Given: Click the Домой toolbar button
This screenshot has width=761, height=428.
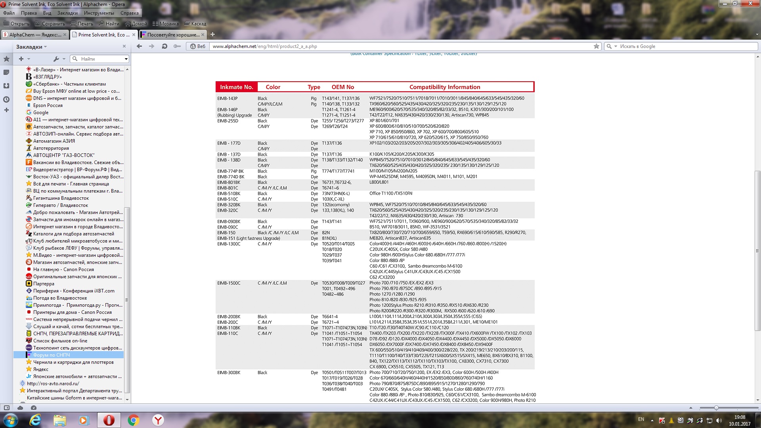Looking at the screenshot, I should pyautogui.click(x=136, y=24).
